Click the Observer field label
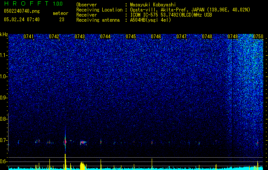This screenshot has width=268, height=170. coord(86,5)
